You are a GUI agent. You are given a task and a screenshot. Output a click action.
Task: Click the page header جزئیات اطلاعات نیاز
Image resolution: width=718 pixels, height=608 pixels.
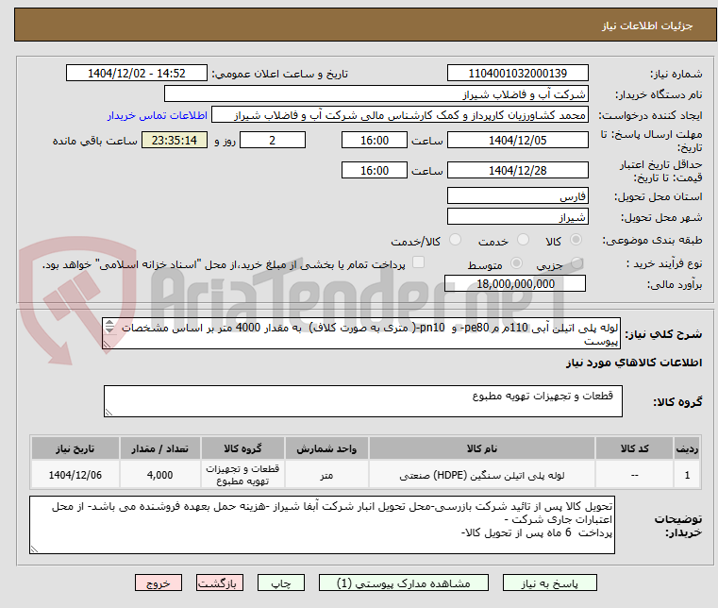tap(647, 25)
